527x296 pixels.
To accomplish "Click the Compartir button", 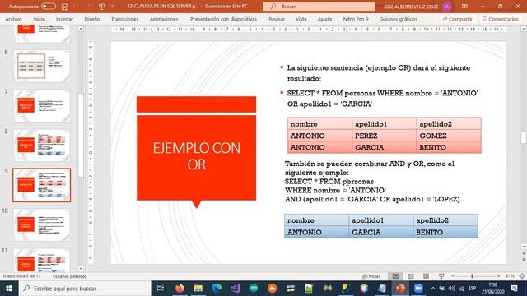I will [458, 19].
